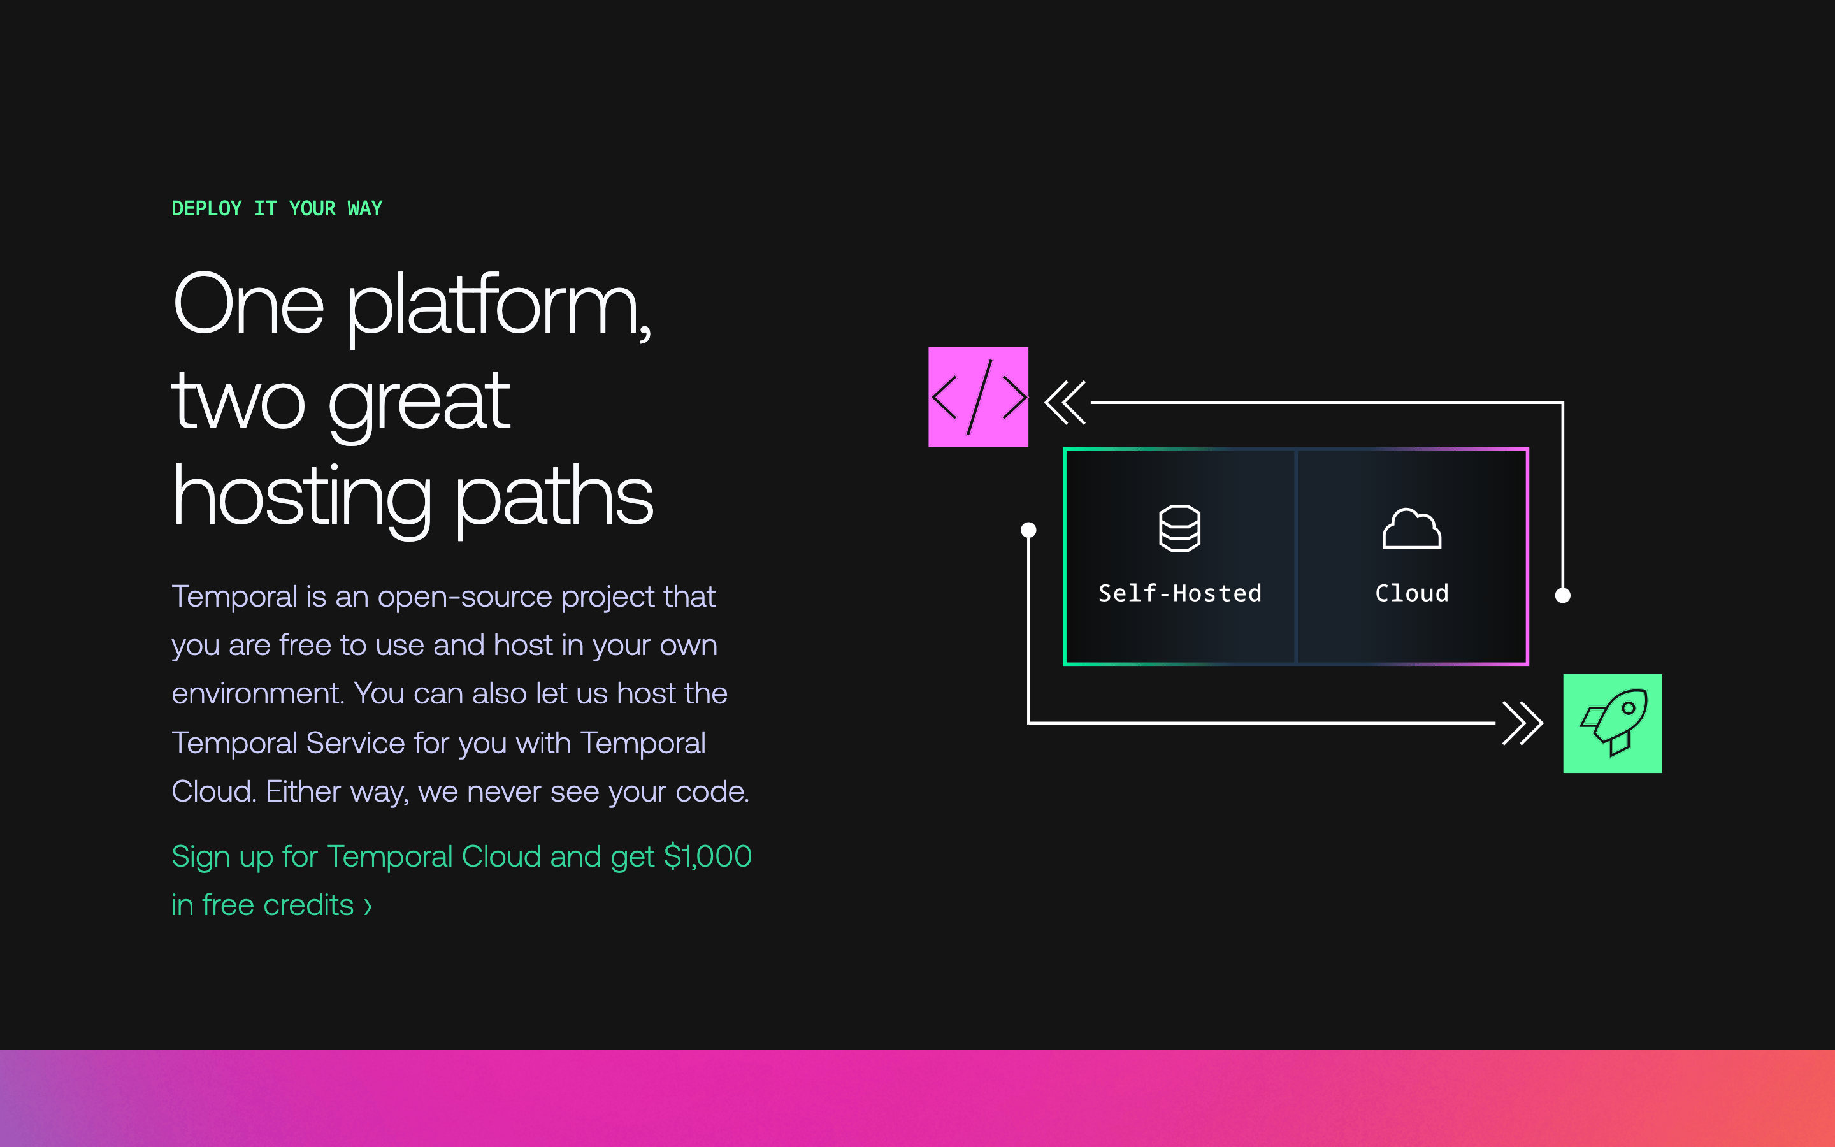Click the pink code brackets icon
This screenshot has height=1147, width=1835.
tap(978, 397)
